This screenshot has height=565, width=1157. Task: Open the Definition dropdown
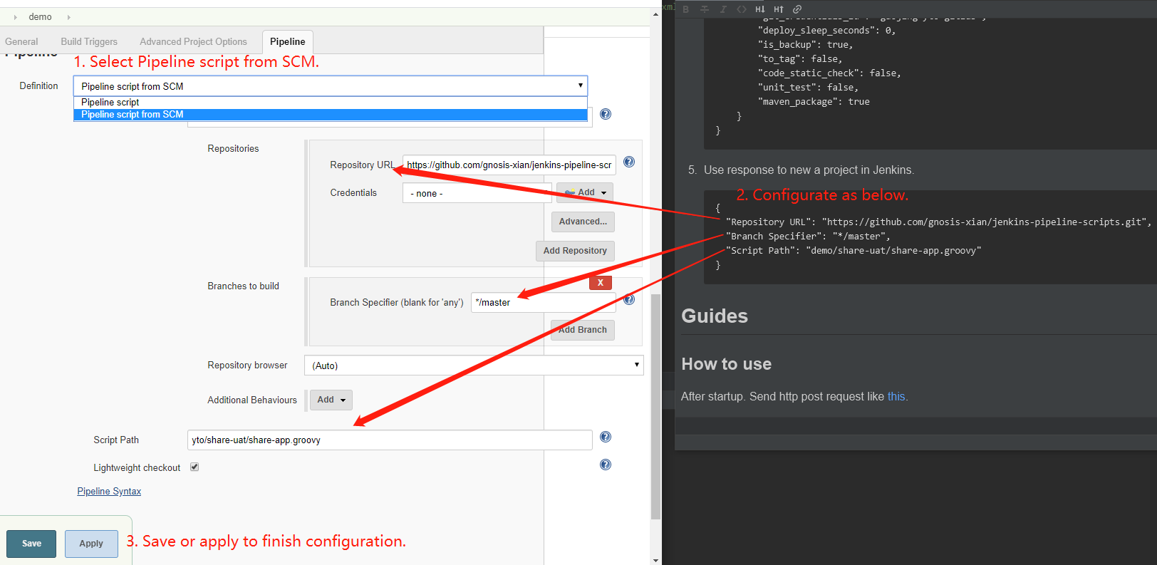tap(331, 86)
